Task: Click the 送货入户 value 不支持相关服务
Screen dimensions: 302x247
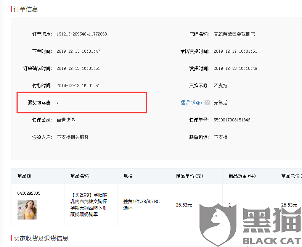Action: (x=72, y=137)
